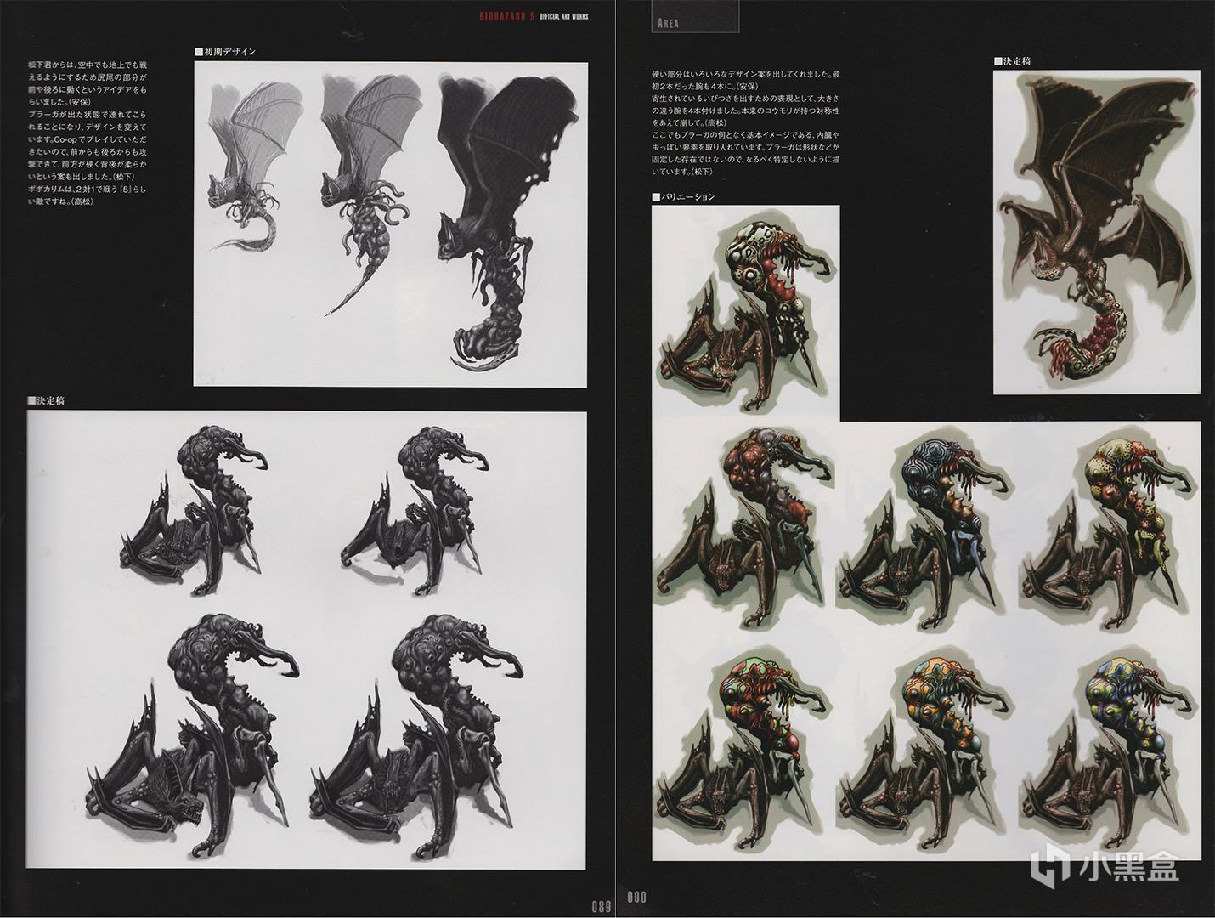The height and width of the screenshot is (918, 1215).
Task: Select the 決定稿 heading on the left page
Action: [x=45, y=400]
